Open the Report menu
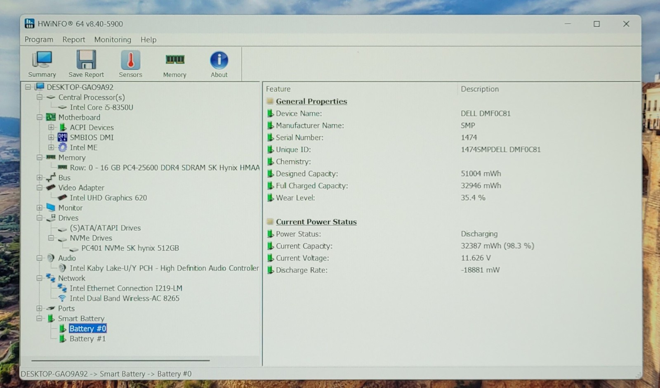This screenshot has width=660, height=388. click(73, 40)
